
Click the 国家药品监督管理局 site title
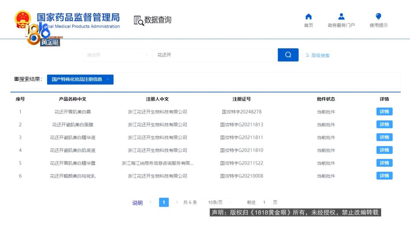78,17
